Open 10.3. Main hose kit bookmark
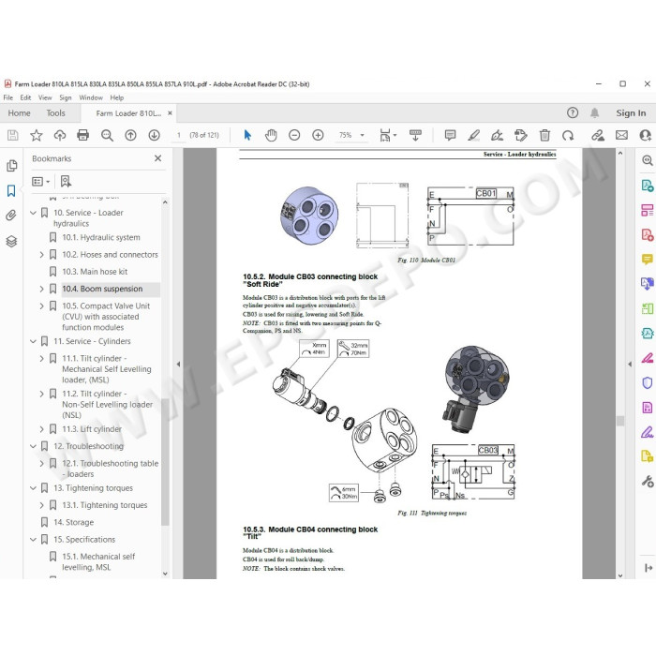 coord(95,272)
